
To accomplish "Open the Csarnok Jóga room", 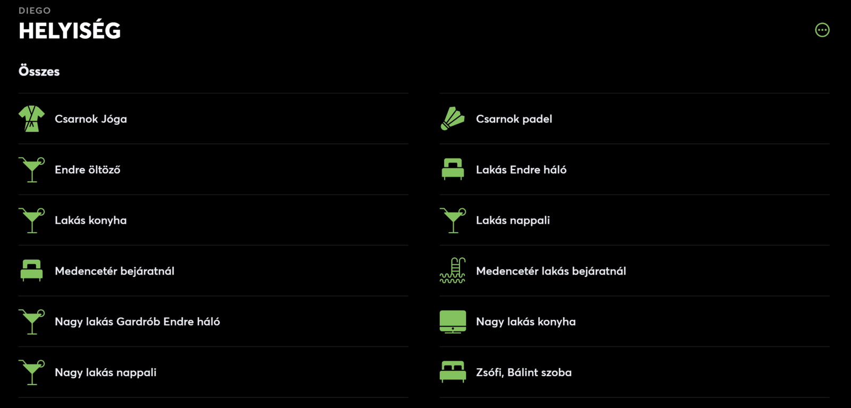I will [91, 119].
